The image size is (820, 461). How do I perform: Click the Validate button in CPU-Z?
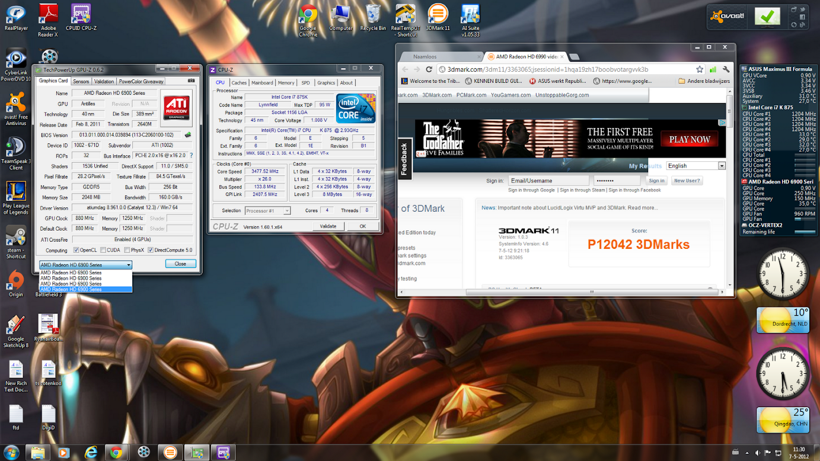coord(328,226)
